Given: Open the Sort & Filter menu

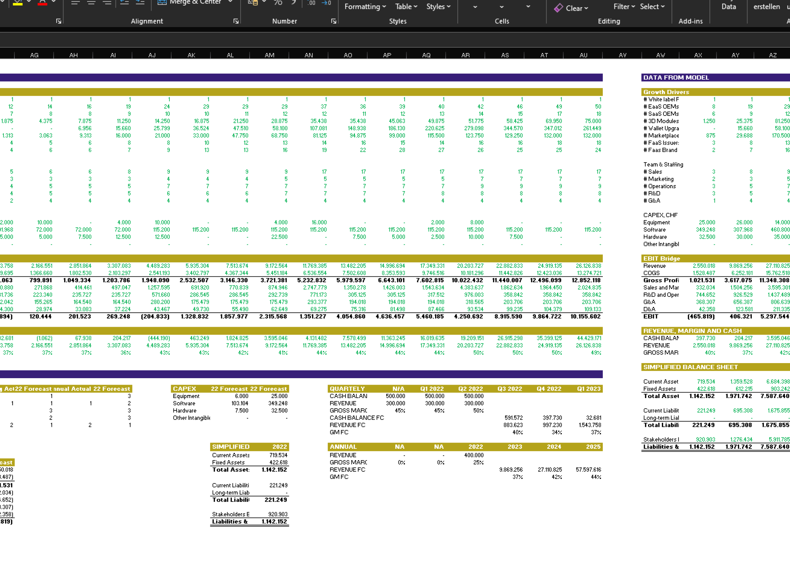Looking at the screenshot, I should click(x=624, y=6).
